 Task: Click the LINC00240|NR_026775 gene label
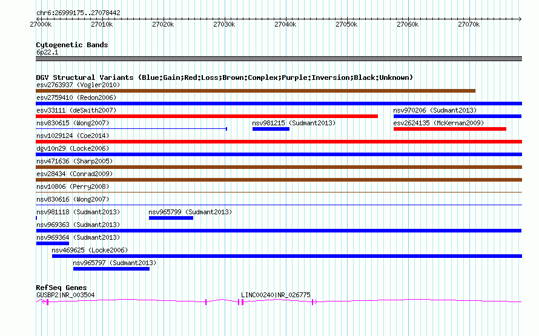point(276,295)
